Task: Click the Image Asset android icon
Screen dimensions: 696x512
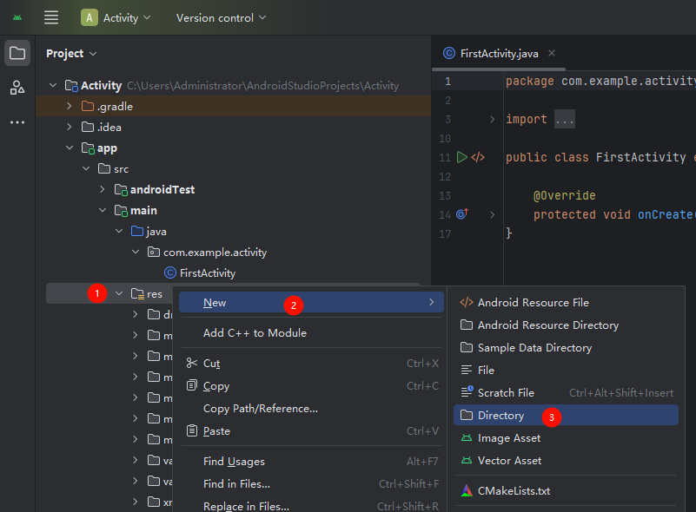Action: 467,438
